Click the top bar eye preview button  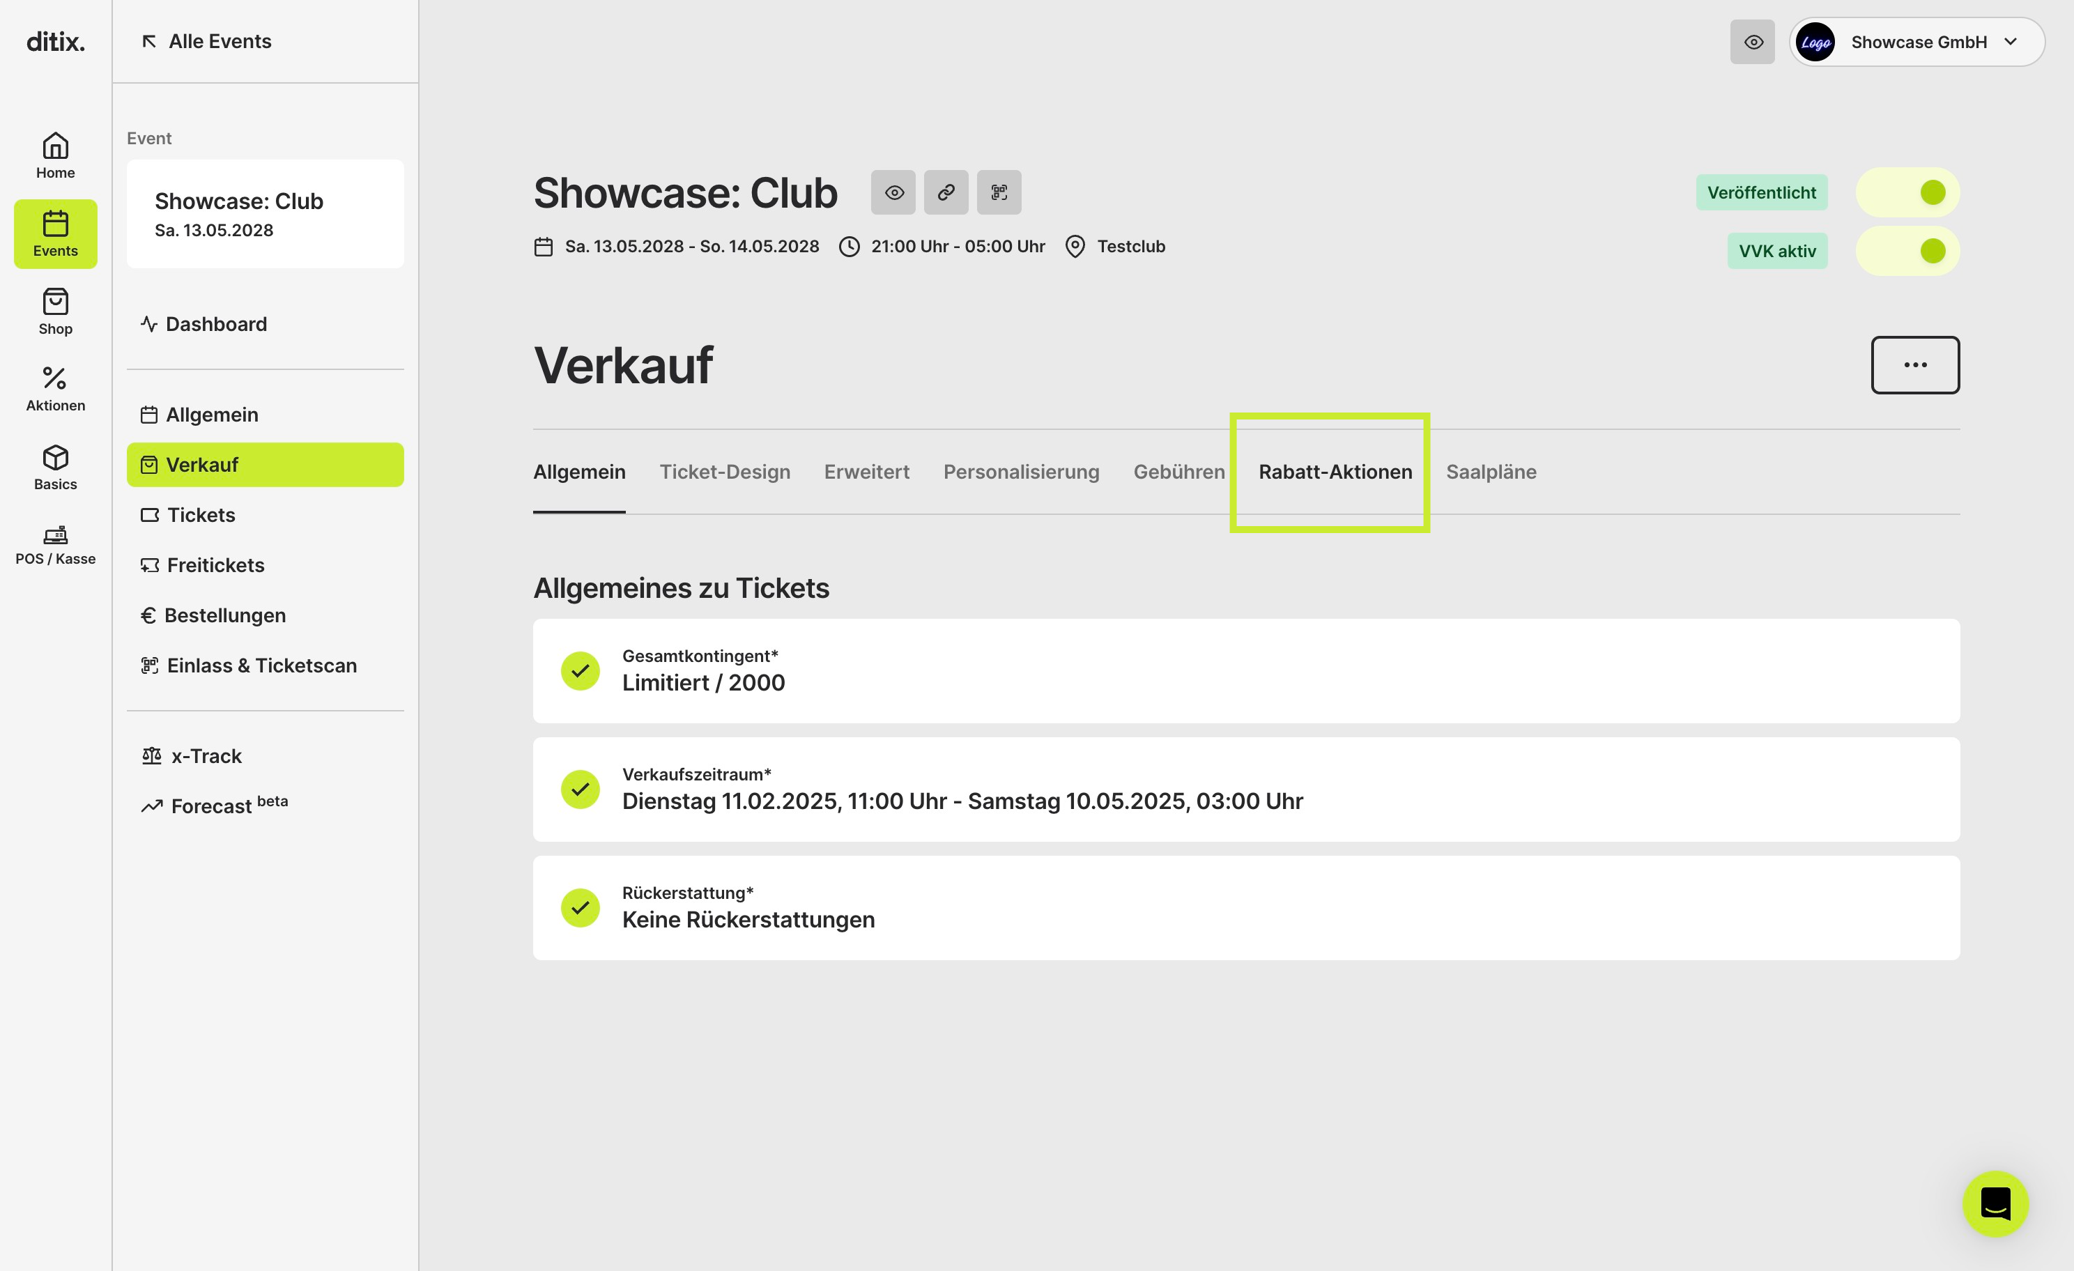point(1753,42)
